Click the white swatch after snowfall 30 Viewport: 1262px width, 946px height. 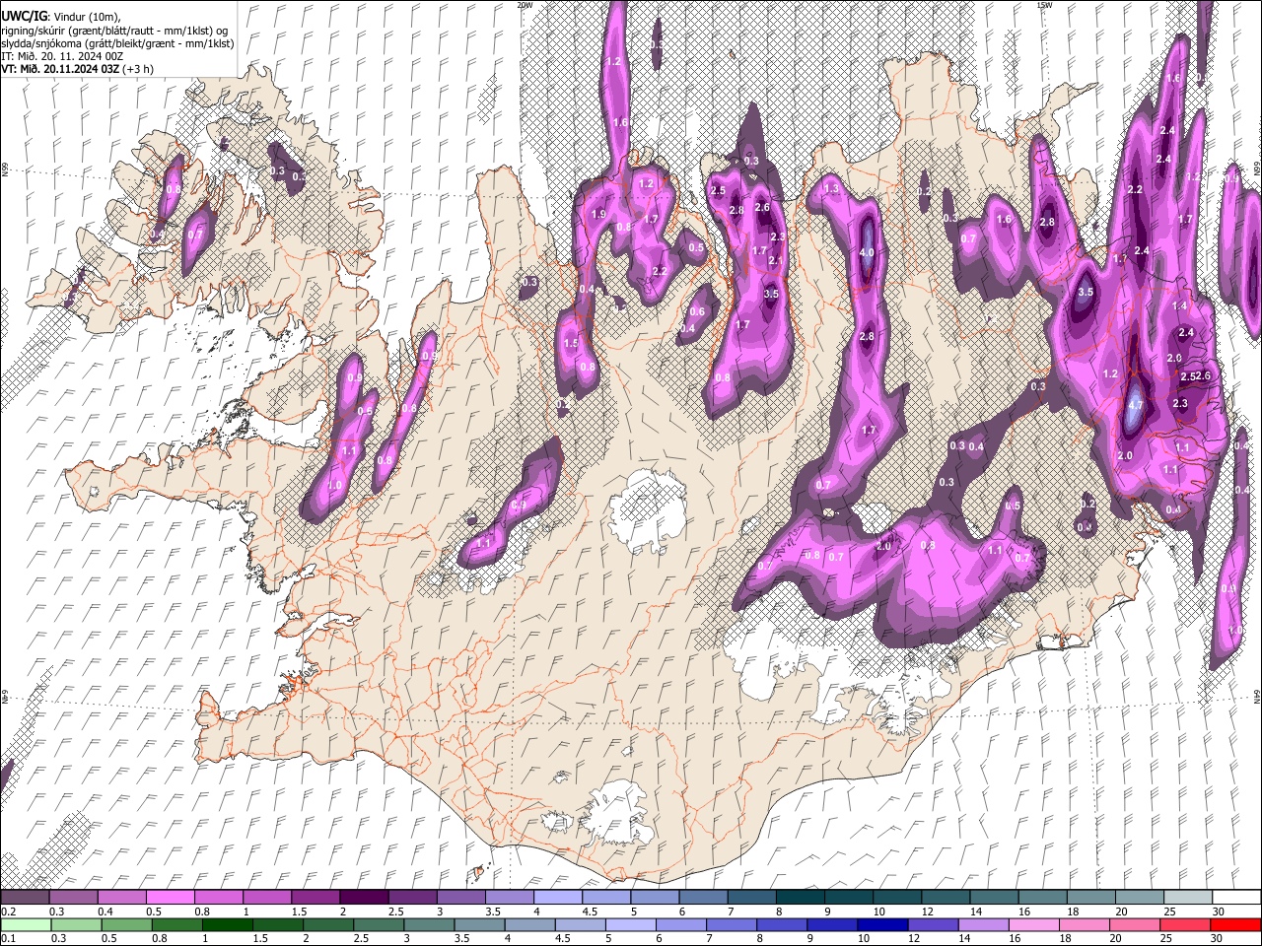tap(1235, 898)
